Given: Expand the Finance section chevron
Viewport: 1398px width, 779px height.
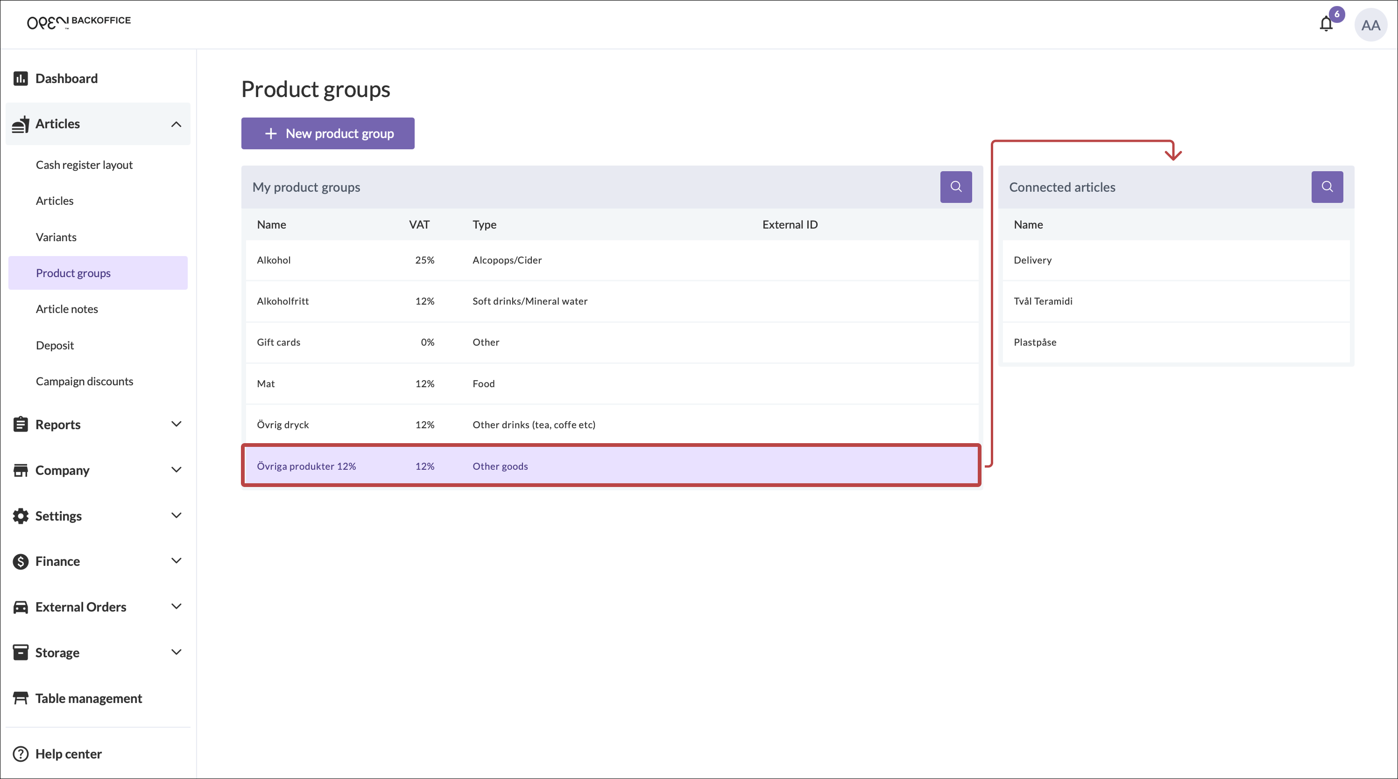Looking at the screenshot, I should (x=176, y=561).
